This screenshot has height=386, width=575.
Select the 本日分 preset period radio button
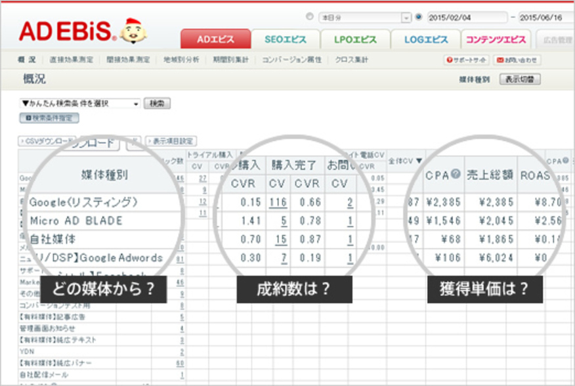coord(310,17)
